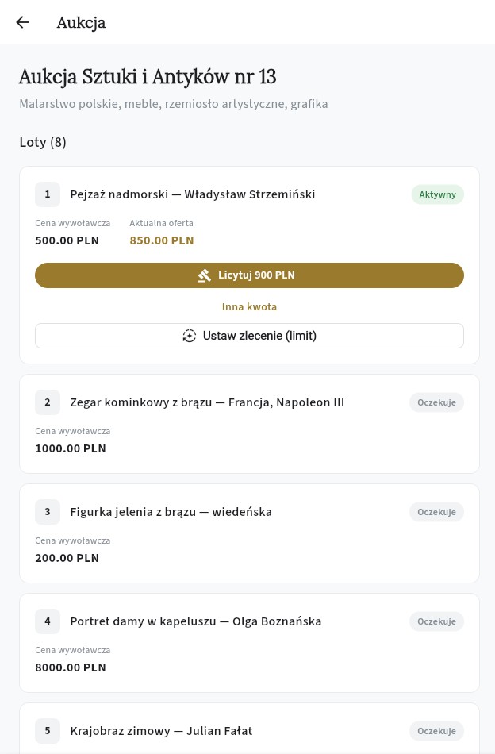Screen dimensions: 495x754
Task: Click the 850.00 PLN current offer
Action: pyautogui.click(x=162, y=240)
